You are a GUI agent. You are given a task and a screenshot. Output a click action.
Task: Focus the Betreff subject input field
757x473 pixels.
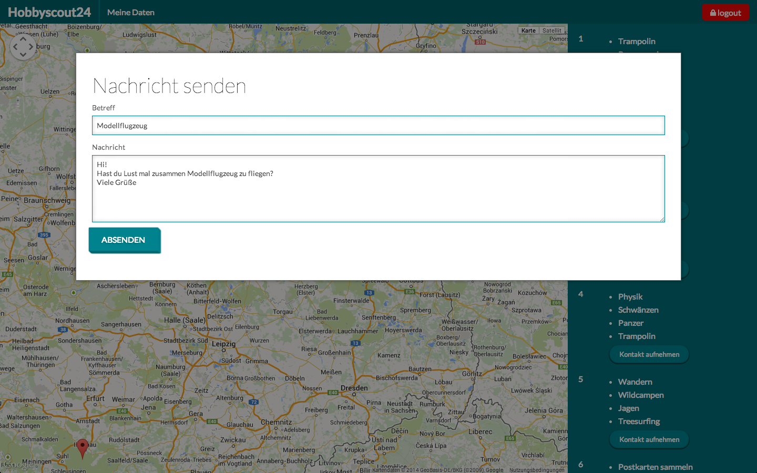click(378, 126)
